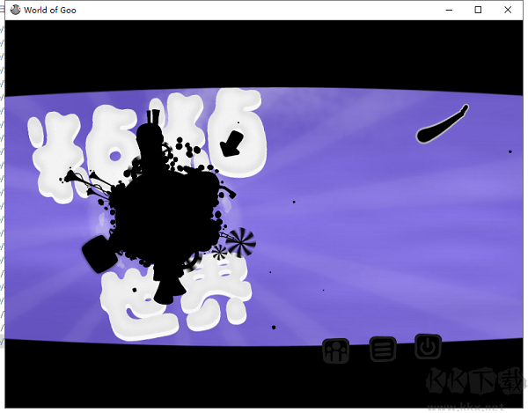The image size is (528, 413).
Task: Click the flying black goo blob
Action: click(x=442, y=124)
